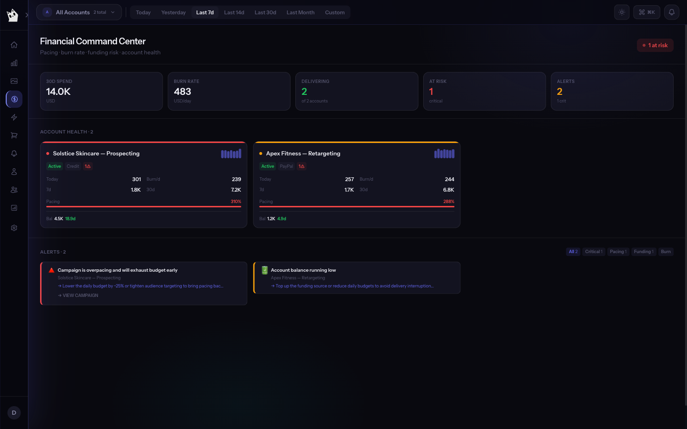Filter alerts by Burn
This screenshot has width=687, height=429.
(x=666, y=252)
